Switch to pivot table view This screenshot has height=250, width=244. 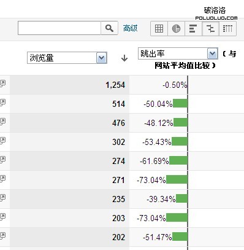(227, 28)
